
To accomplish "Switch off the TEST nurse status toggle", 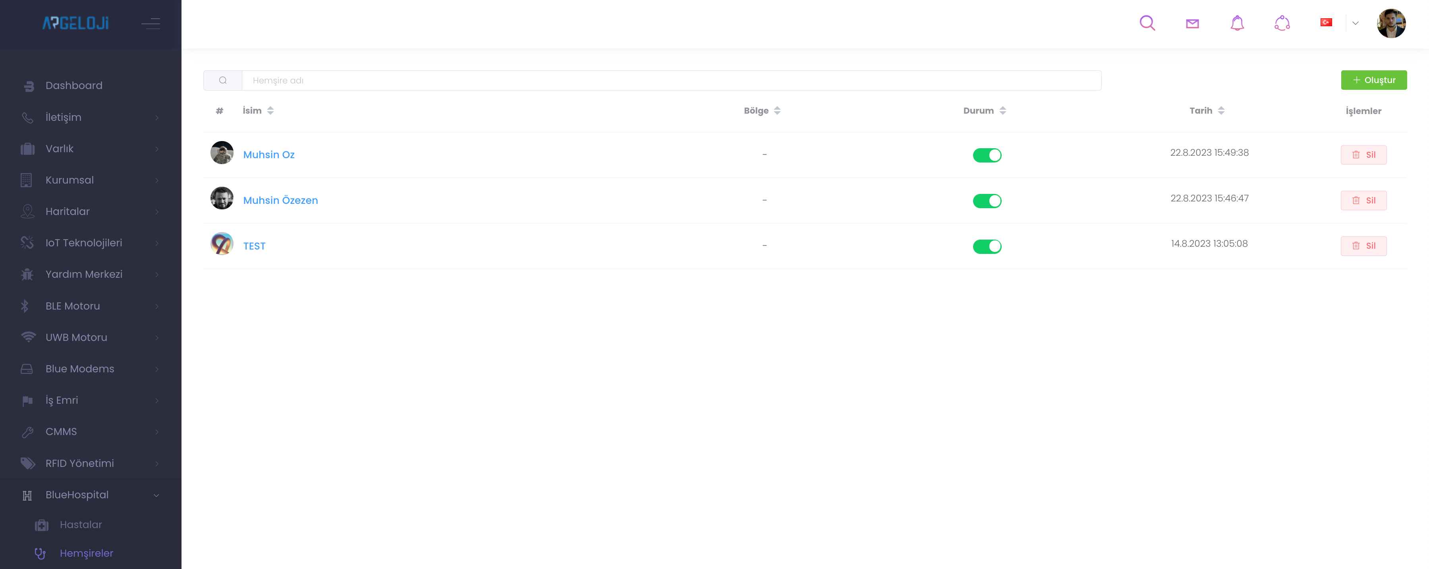I will 987,246.
